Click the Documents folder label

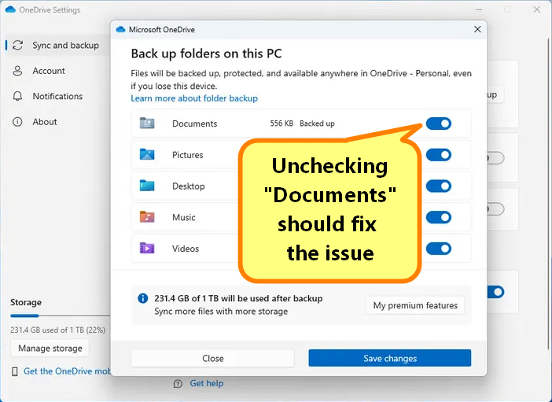click(x=195, y=124)
